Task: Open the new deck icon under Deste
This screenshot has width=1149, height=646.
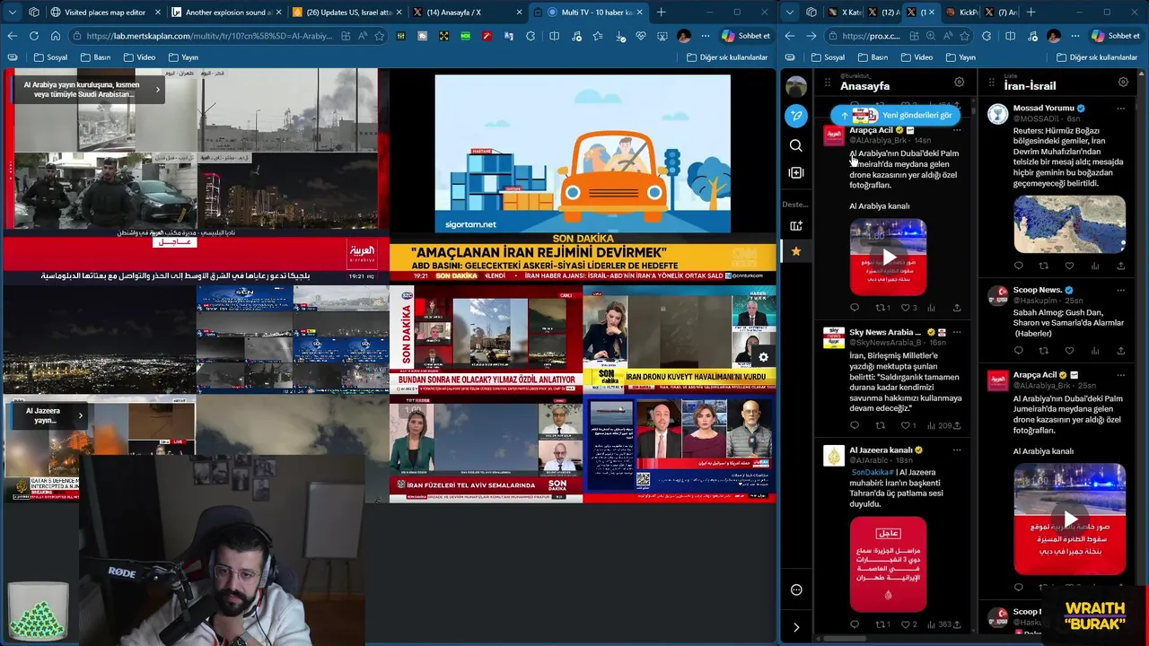Action: 796,226
